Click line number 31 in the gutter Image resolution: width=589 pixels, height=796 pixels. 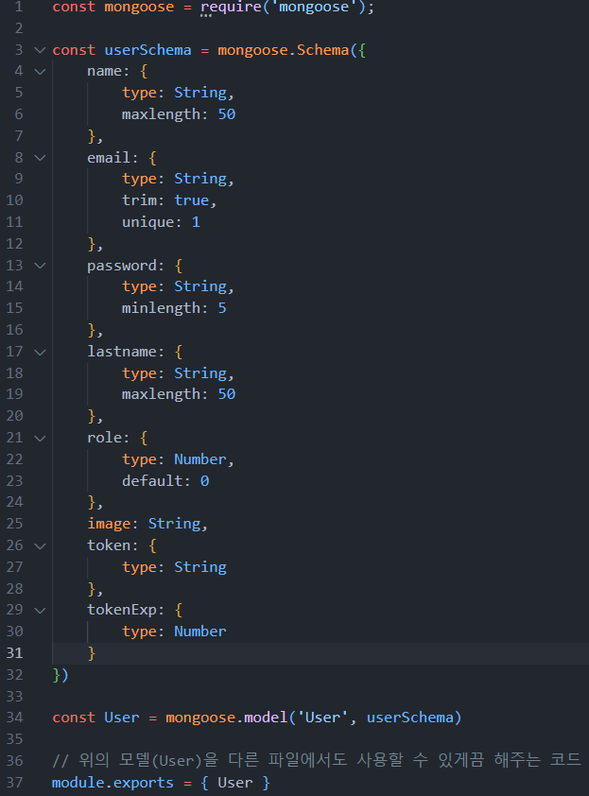click(x=15, y=653)
